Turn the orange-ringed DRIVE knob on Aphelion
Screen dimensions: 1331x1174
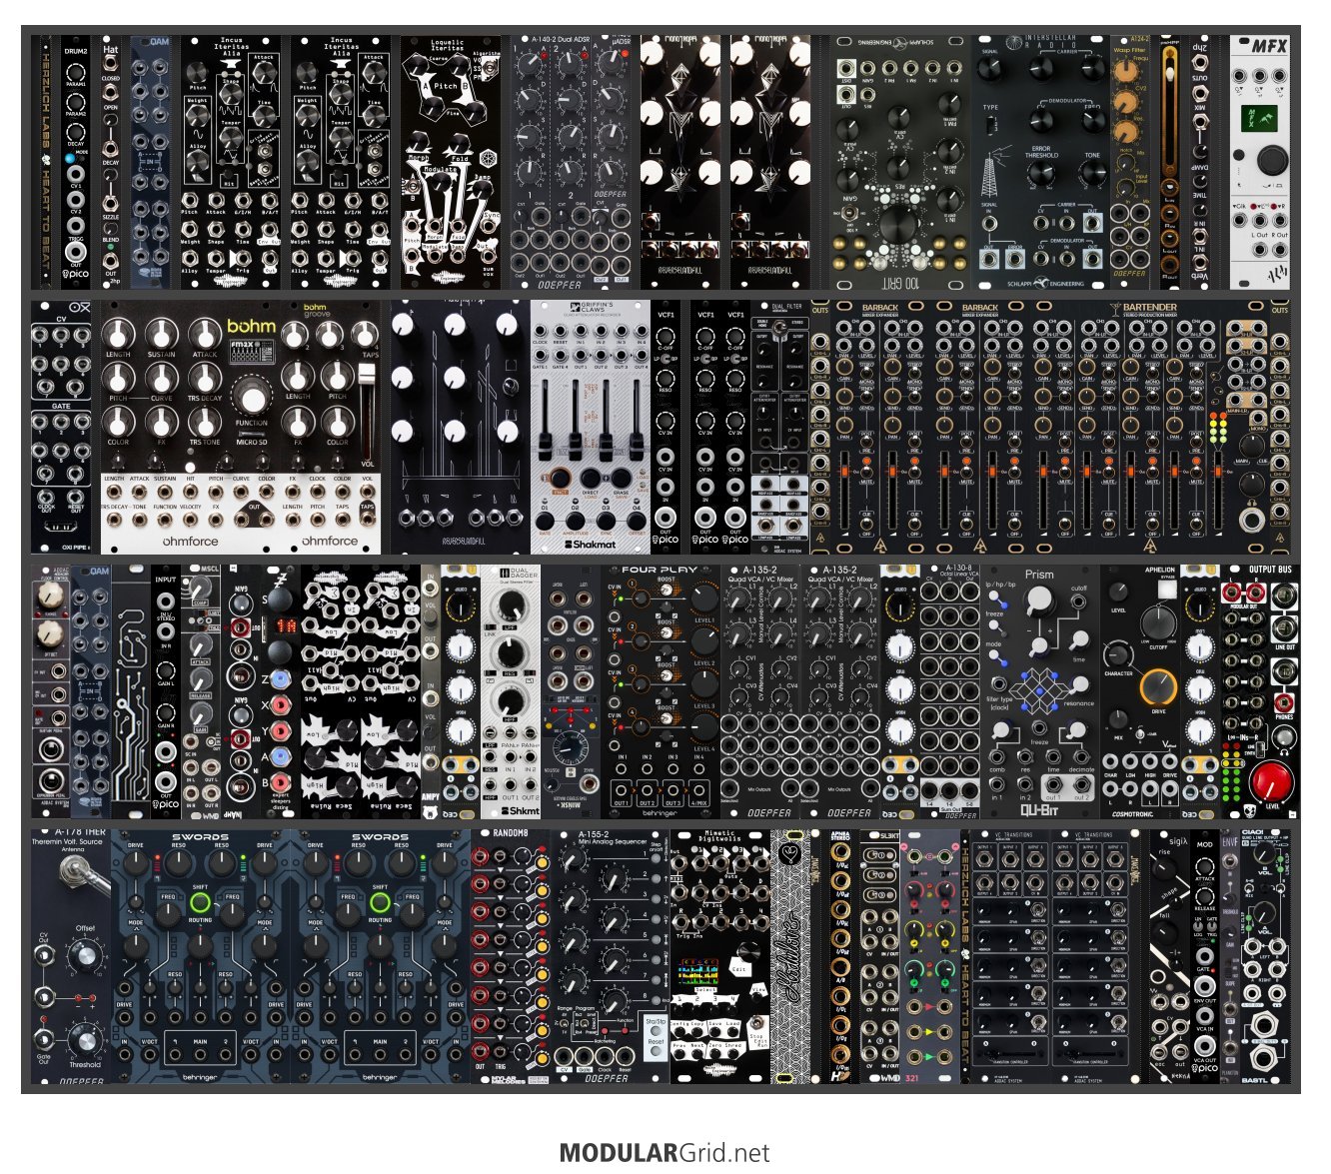(x=1158, y=688)
